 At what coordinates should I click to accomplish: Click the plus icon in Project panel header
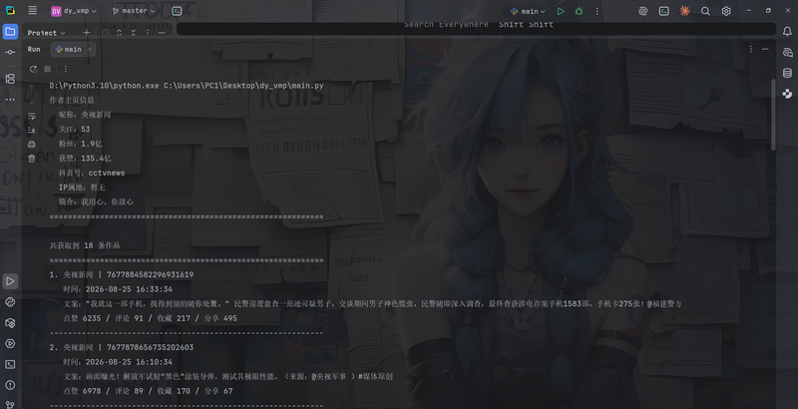pyautogui.click(x=87, y=33)
